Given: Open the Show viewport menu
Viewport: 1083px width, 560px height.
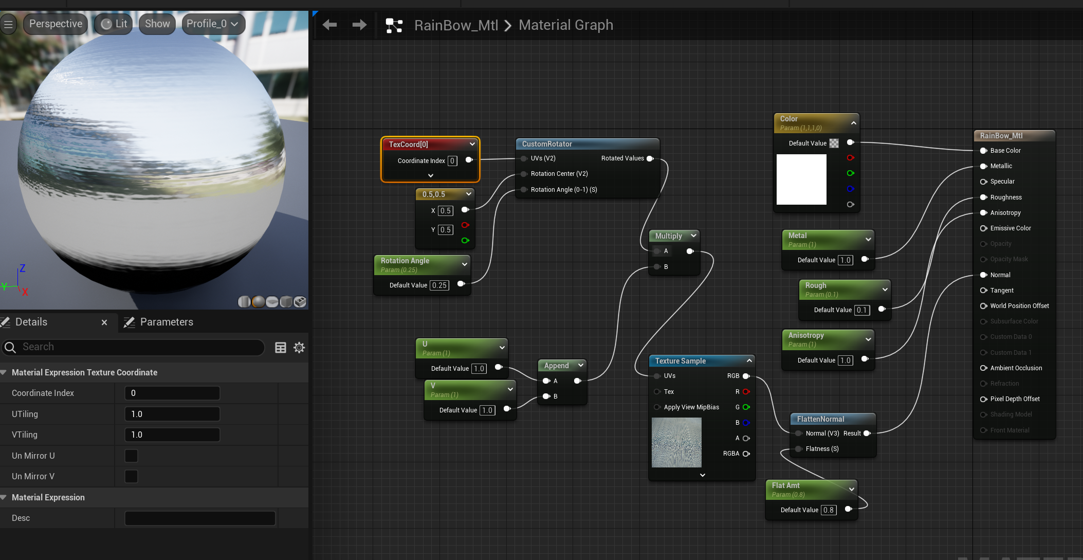Looking at the screenshot, I should coord(157,24).
